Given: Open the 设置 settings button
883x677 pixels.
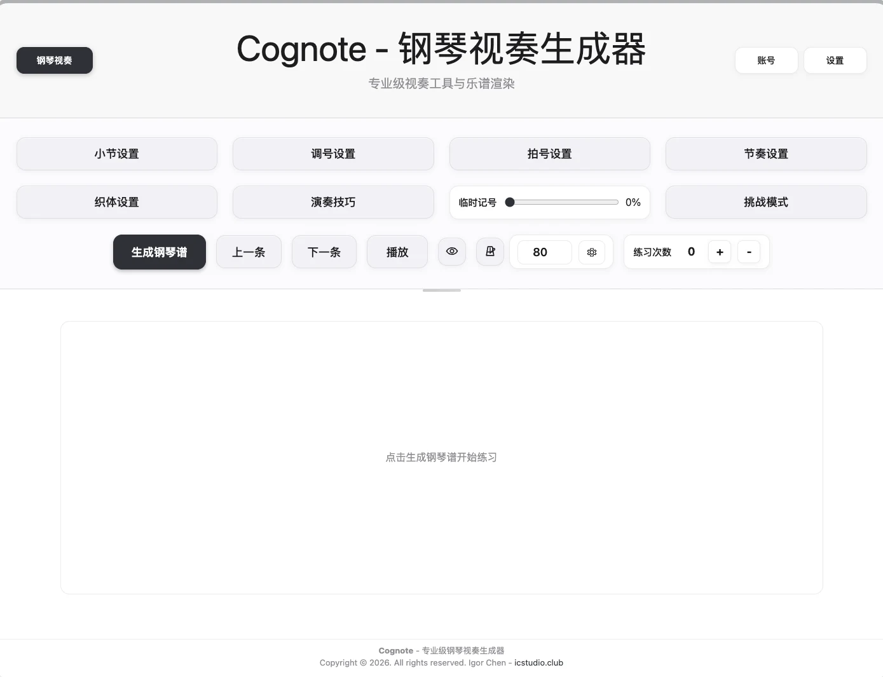Looking at the screenshot, I should point(835,60).
